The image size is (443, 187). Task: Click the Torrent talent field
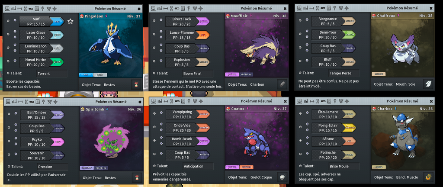(52, 74)
